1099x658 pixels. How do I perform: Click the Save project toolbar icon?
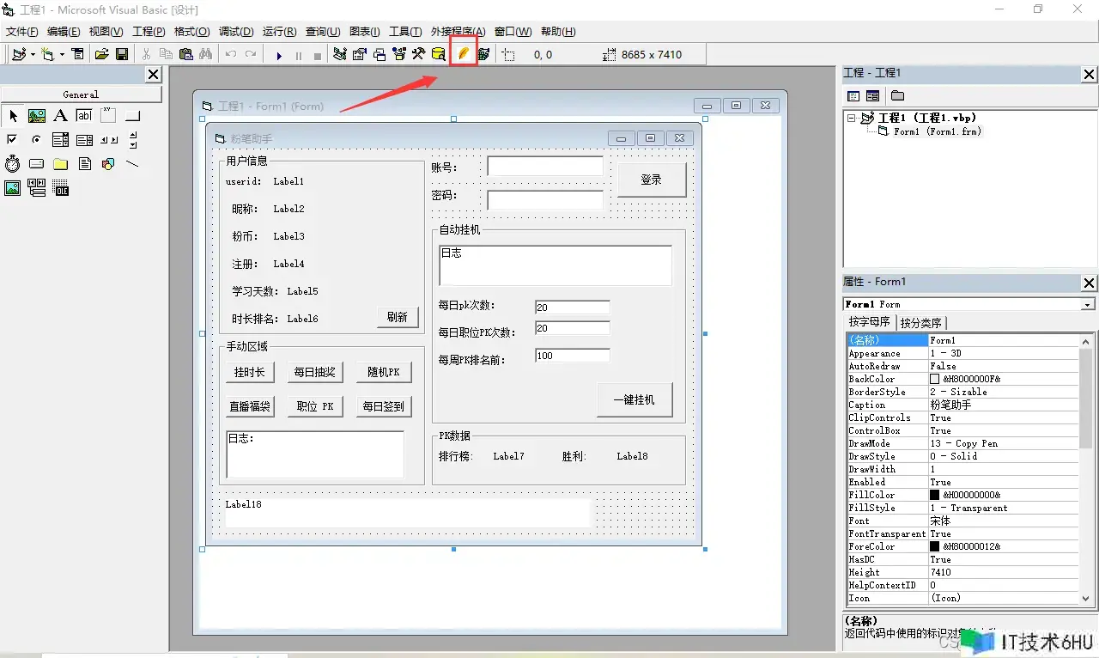pyautogui.click(x=122, y=54)
